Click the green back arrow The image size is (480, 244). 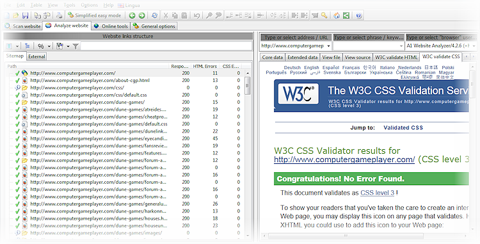click(x=132, y=15)
